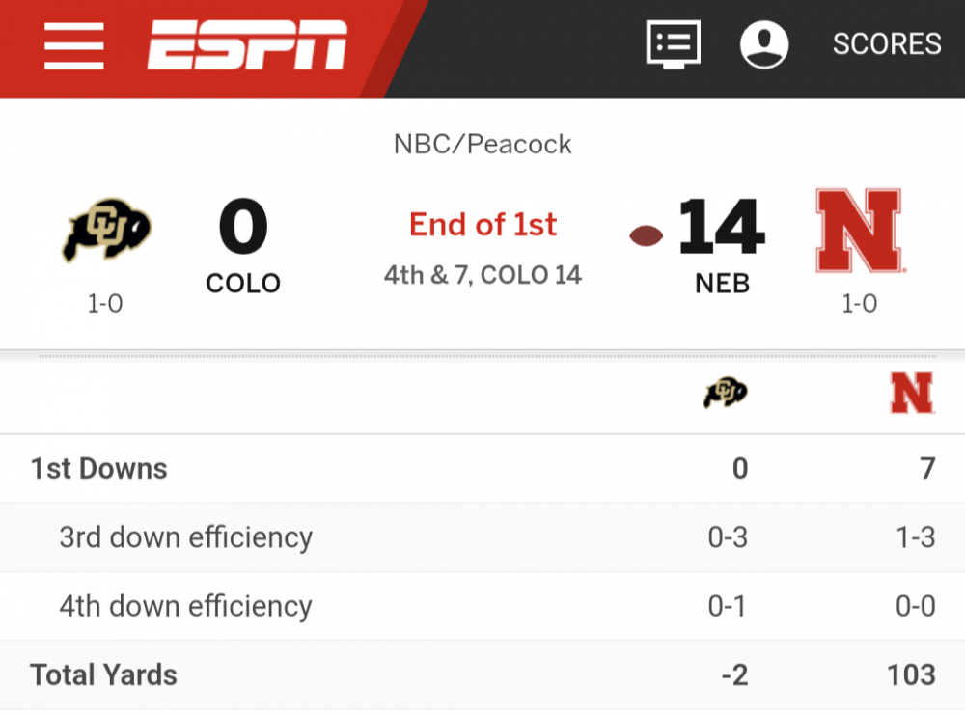The width and height of the screenshot is (965, 715).
Task: Click Nebraska's score of 14
Action: coord(722,229)
